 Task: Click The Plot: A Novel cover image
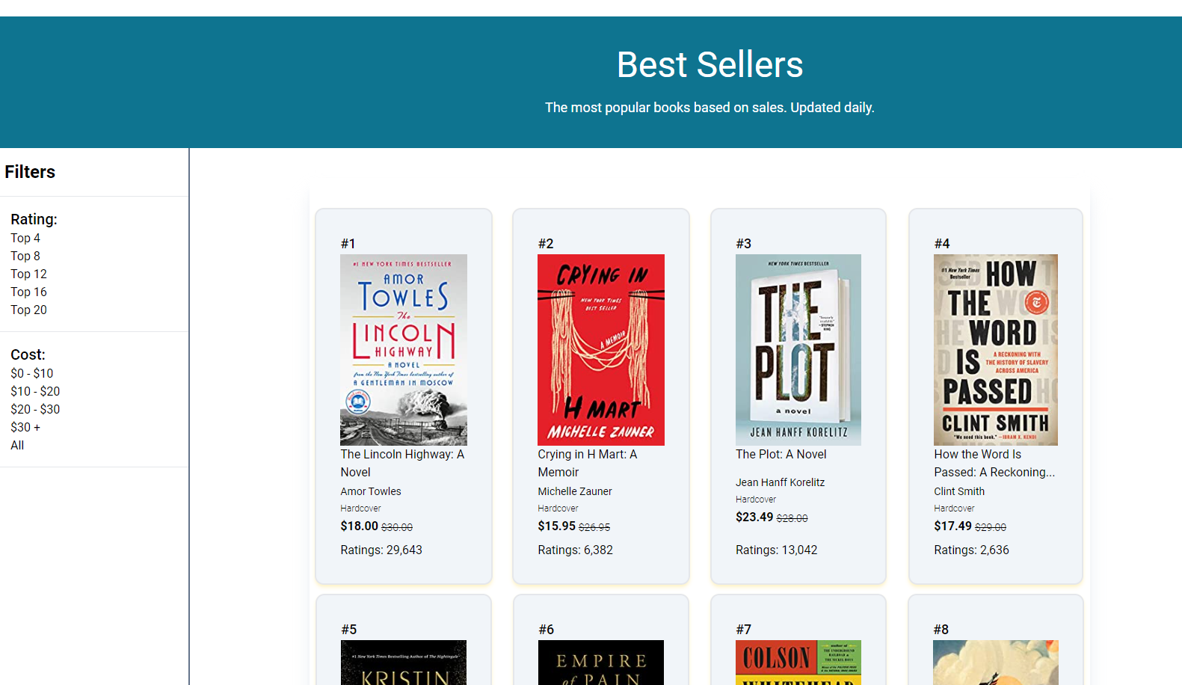(798, 349)
